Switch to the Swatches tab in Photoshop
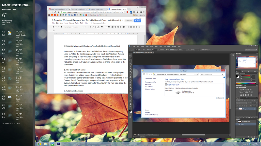This screenshot has width=261, height=146. pyautogui.click(x=242, y=73)
